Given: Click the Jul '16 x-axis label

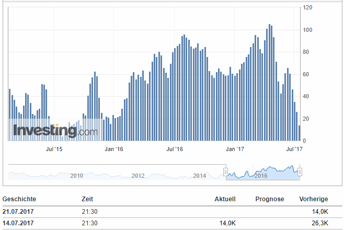Looking at the screenshot, I should click(175, 149).
